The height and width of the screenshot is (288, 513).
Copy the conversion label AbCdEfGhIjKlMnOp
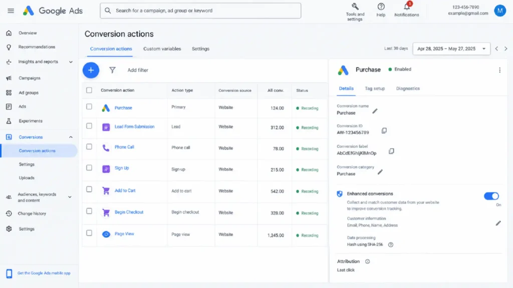[x=391, y=151]
